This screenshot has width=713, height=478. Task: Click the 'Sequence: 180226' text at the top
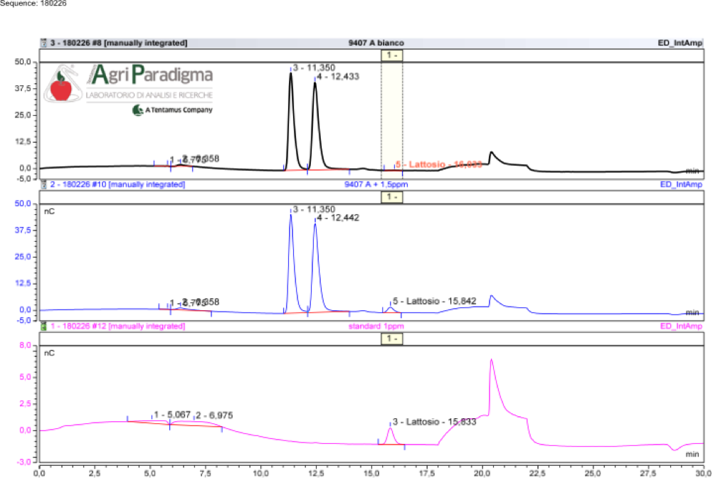click(x=33, y=3)
